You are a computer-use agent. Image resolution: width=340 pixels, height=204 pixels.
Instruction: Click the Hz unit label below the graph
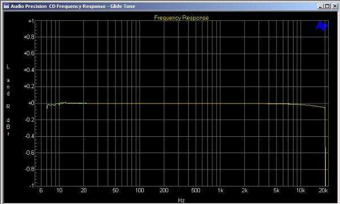(x=181, y=200)
